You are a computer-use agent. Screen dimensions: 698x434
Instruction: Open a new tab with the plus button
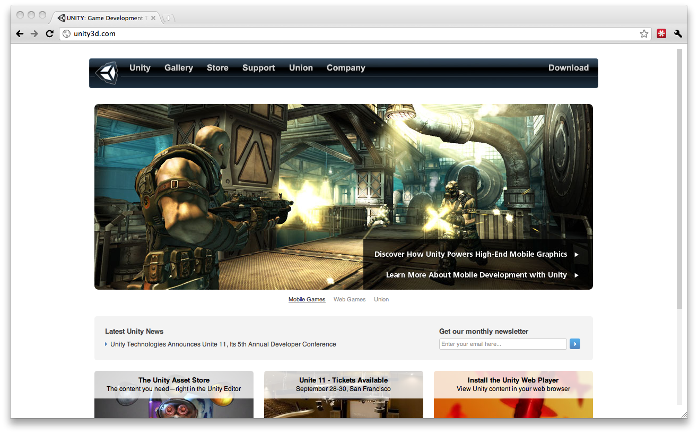pos(168,18)
